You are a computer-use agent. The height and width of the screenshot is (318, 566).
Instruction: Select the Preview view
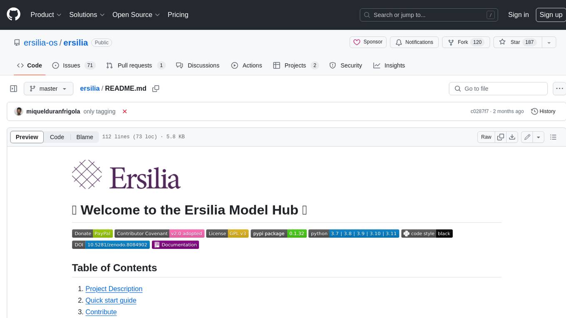[x=27, y=137]
